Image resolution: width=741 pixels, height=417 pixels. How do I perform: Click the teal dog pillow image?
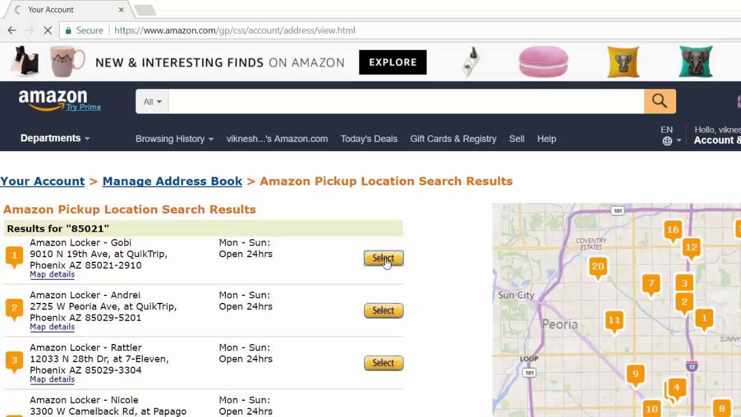point(696,62)
